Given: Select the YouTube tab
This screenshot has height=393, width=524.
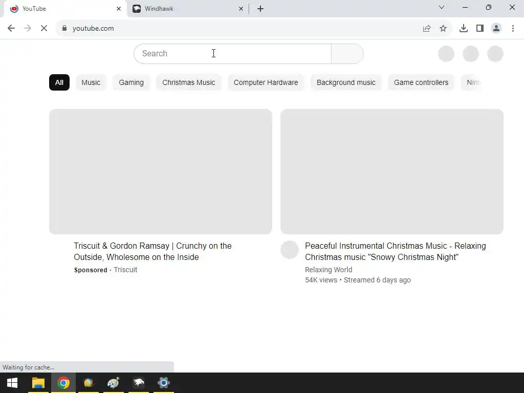Looking at the screenshot, I should 65,9.
